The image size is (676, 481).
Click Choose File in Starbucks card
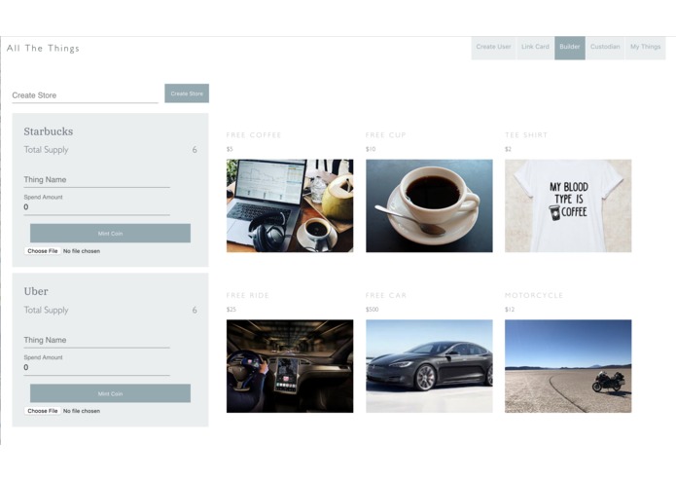tap(43, 251)
